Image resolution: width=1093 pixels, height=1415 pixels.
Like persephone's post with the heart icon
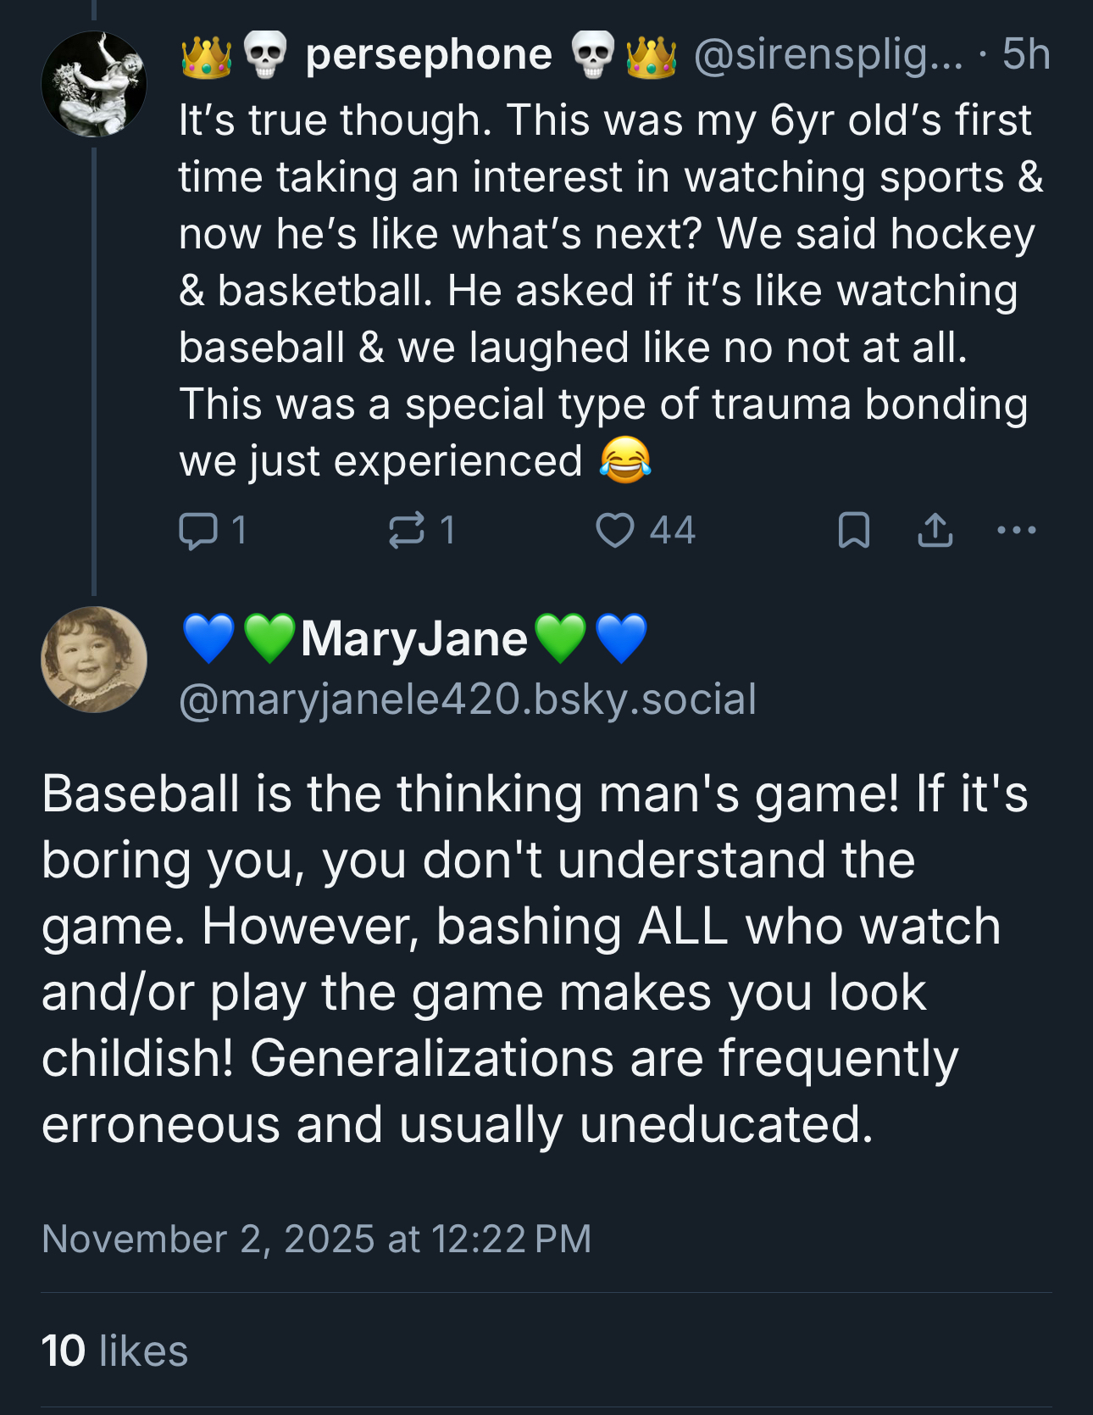point(615,531)
